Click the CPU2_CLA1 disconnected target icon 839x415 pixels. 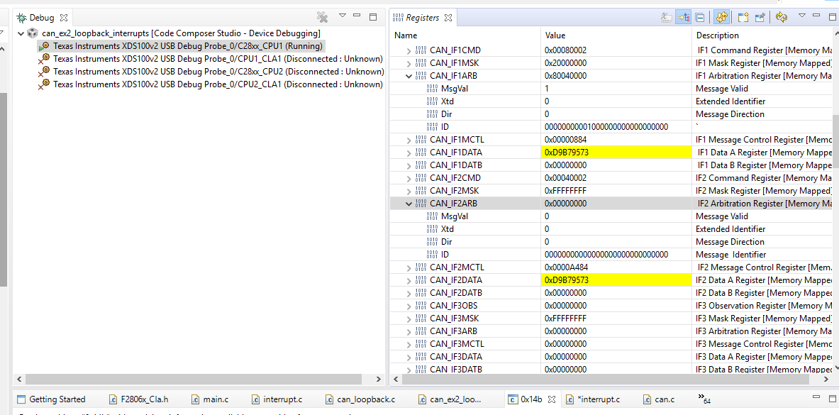pos(45,84)
